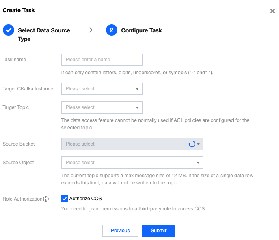This screenshot has width=279, height=240.
Task: Click the Target CKafka Instance dropdown arrow
Action: [x=137, y=89]
